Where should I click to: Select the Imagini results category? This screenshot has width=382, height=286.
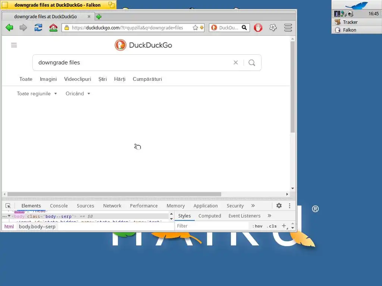(48, 79)
